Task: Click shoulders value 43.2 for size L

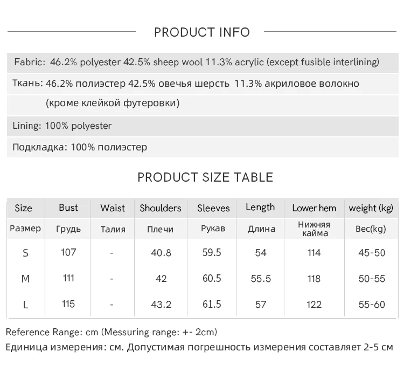Action: click(x=161, y=305)
